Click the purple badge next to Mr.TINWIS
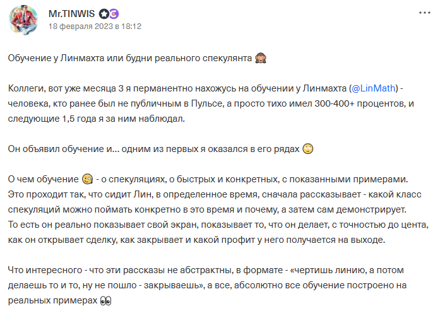Viewport: 445px width, 311px height. (114, 14)
